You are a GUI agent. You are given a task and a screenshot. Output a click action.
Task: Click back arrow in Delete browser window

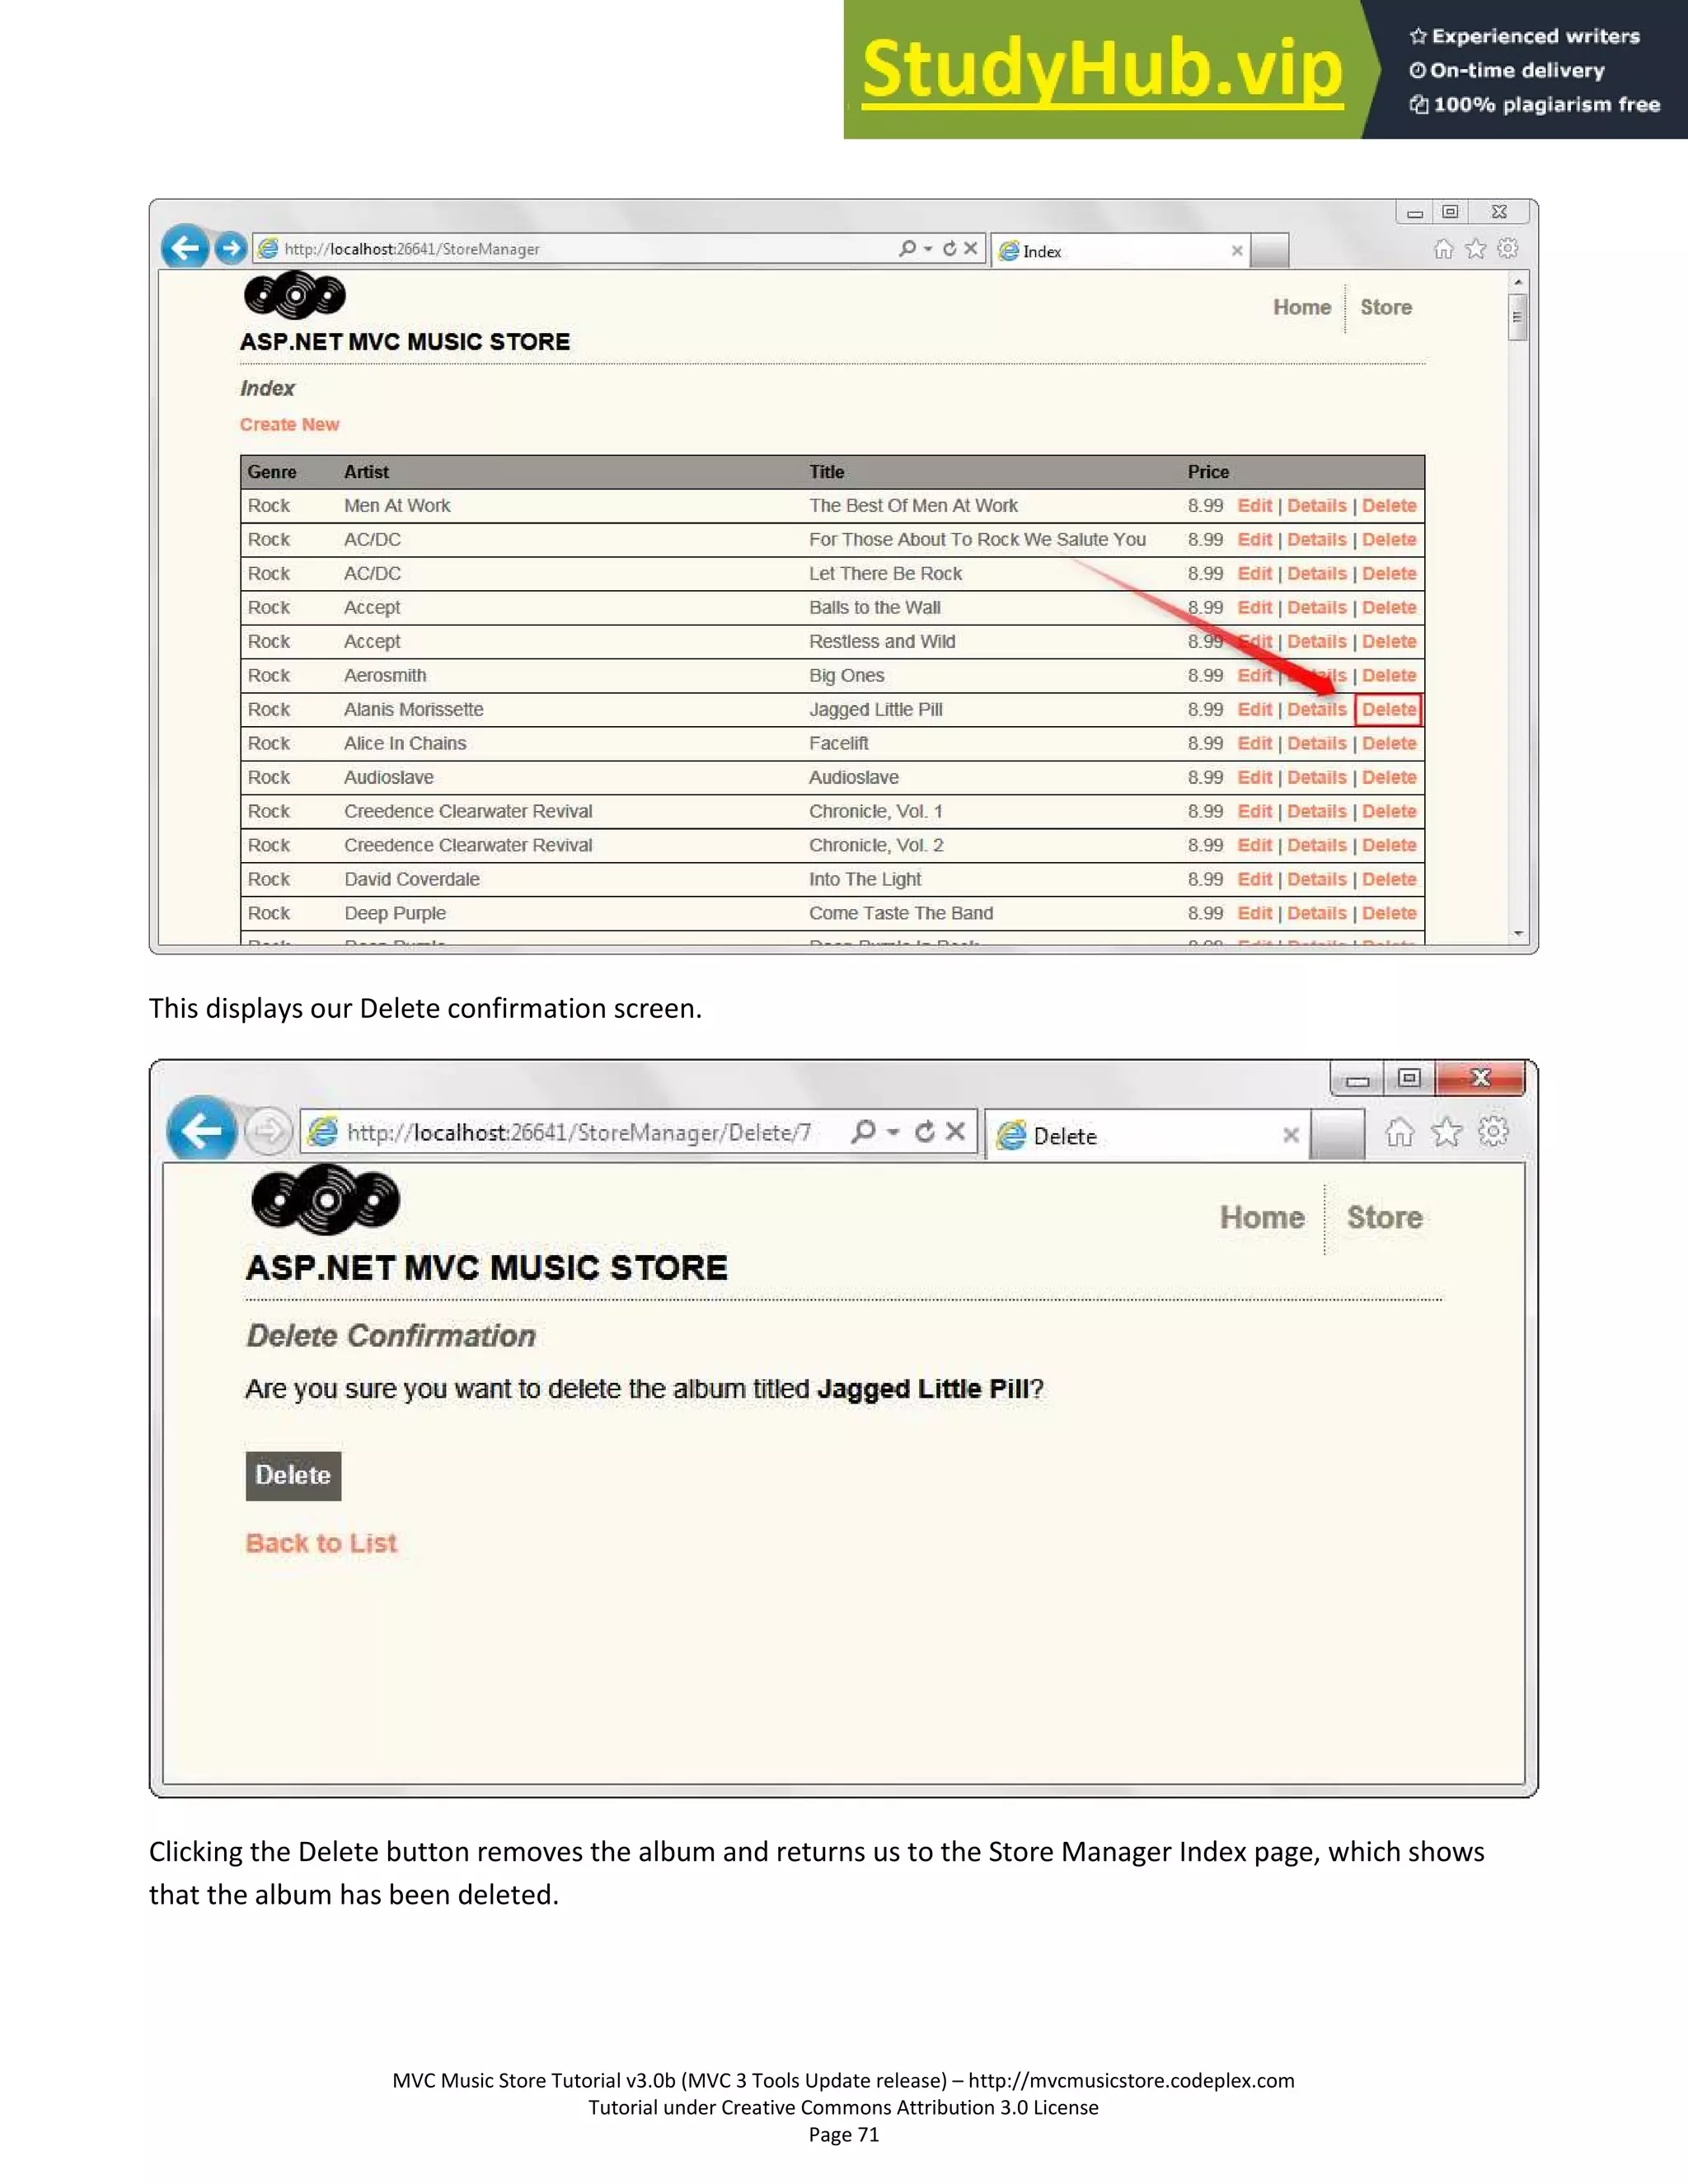[202, 1131]
